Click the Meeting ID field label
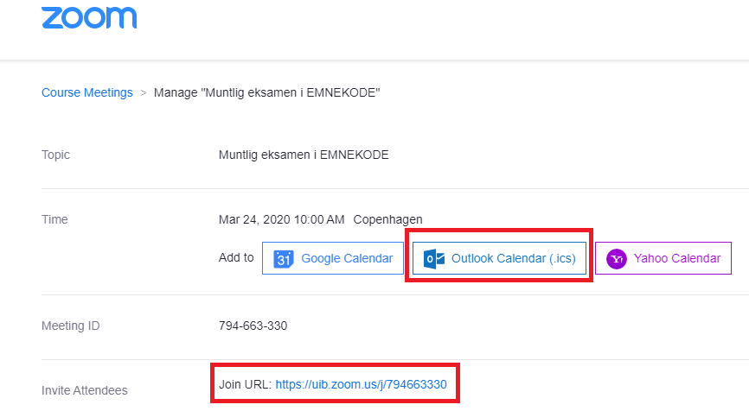 pyautogui.click(x=71, y=326)
